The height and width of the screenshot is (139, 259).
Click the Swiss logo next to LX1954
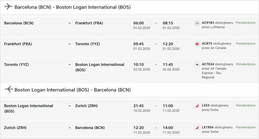click(x=197, y=128)
